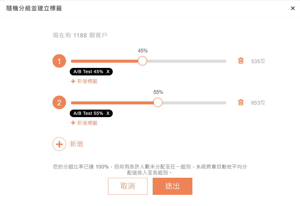Select the A/B Test 45% tag chip
Screen dimensions: 300x206
click(x=88, y=72)
